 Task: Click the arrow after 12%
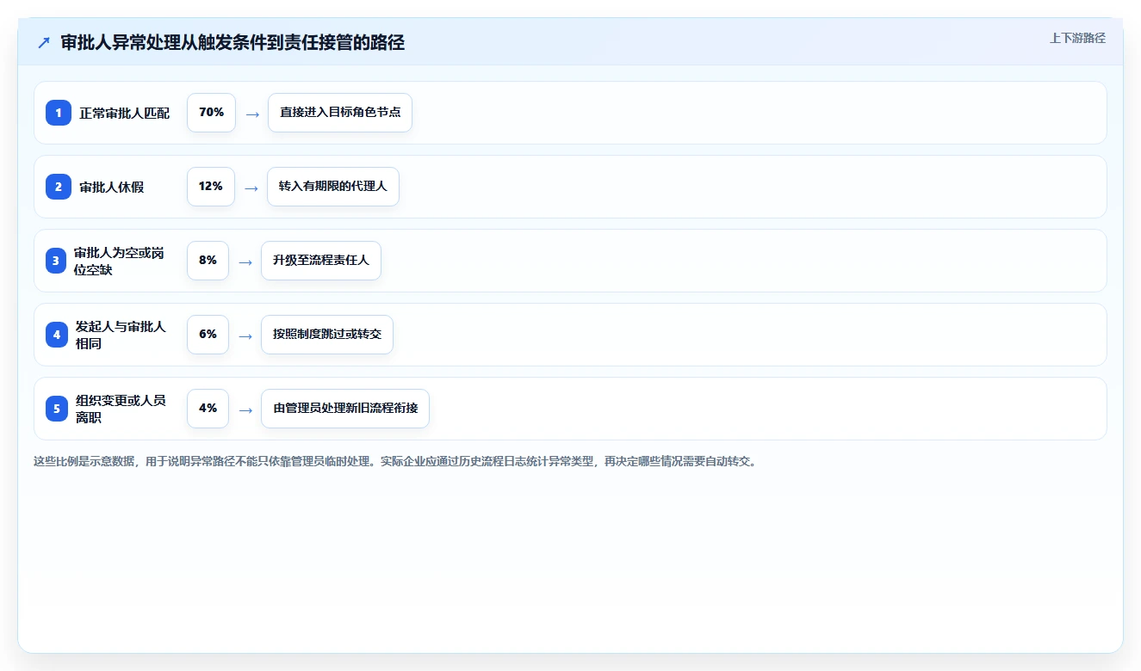251,188
